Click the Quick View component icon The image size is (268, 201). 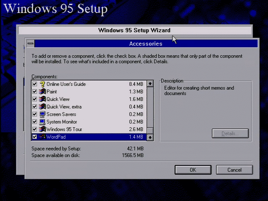tap(42, 99)
